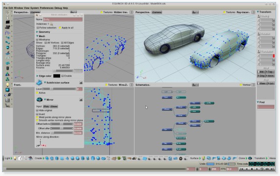Screen dimensions: 280x176
Task: Open the FX effects tool in left toolbar
Action: click(x=7, y=58)
